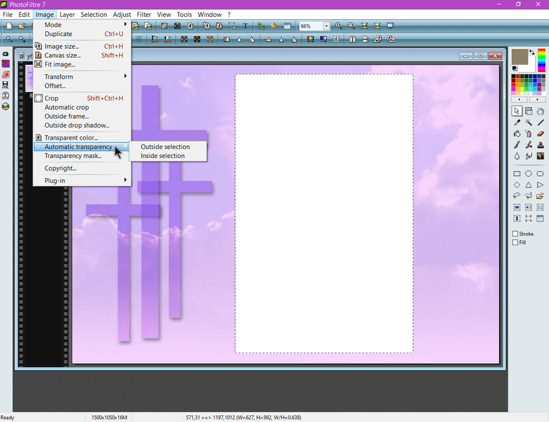
Task: Expand the Plug-in submenu
Action: click(x=82, y=181)
